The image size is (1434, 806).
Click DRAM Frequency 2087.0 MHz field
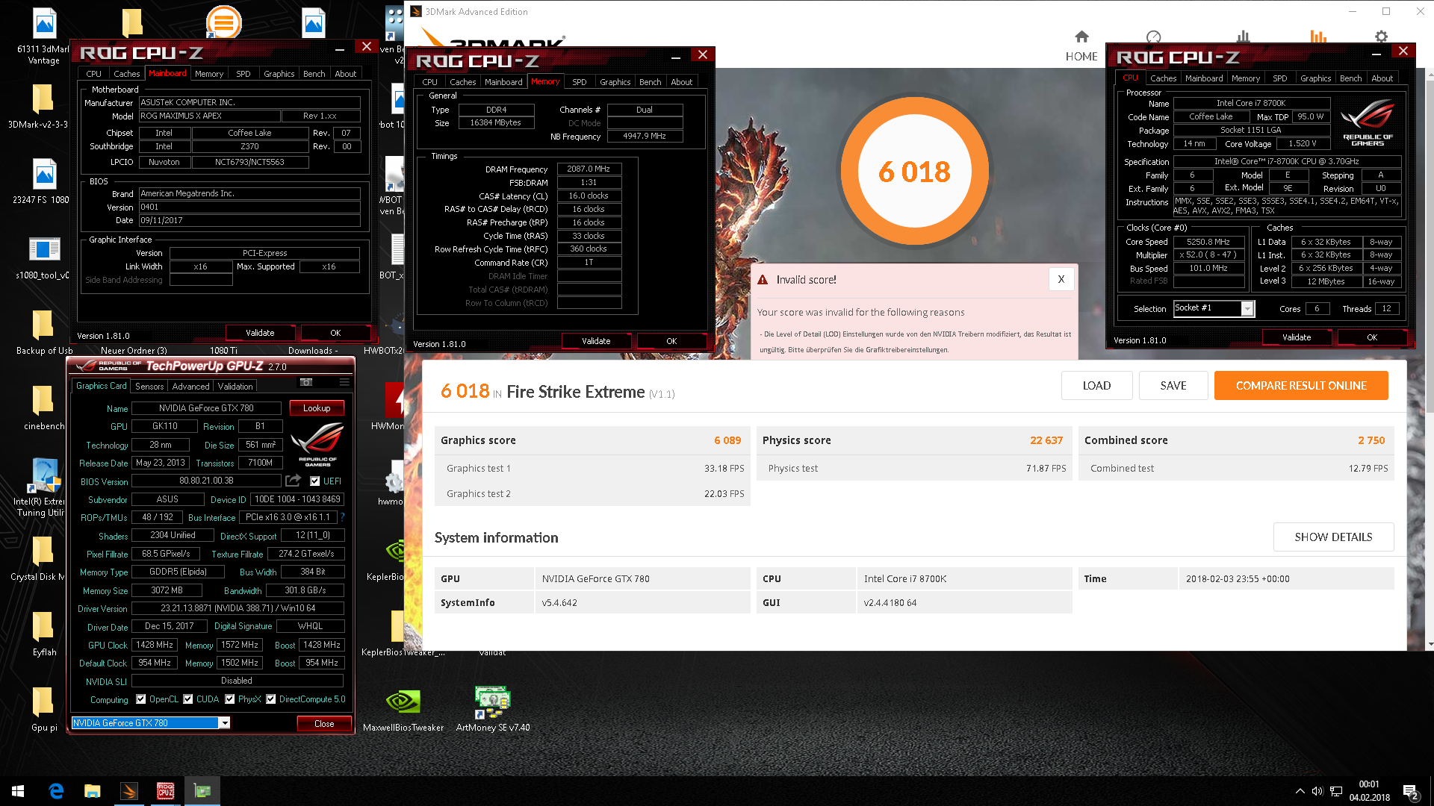point(589,169)
